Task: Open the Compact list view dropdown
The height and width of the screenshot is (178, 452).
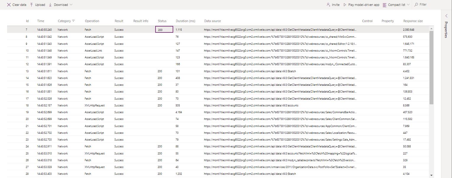Action: point(408,5)
